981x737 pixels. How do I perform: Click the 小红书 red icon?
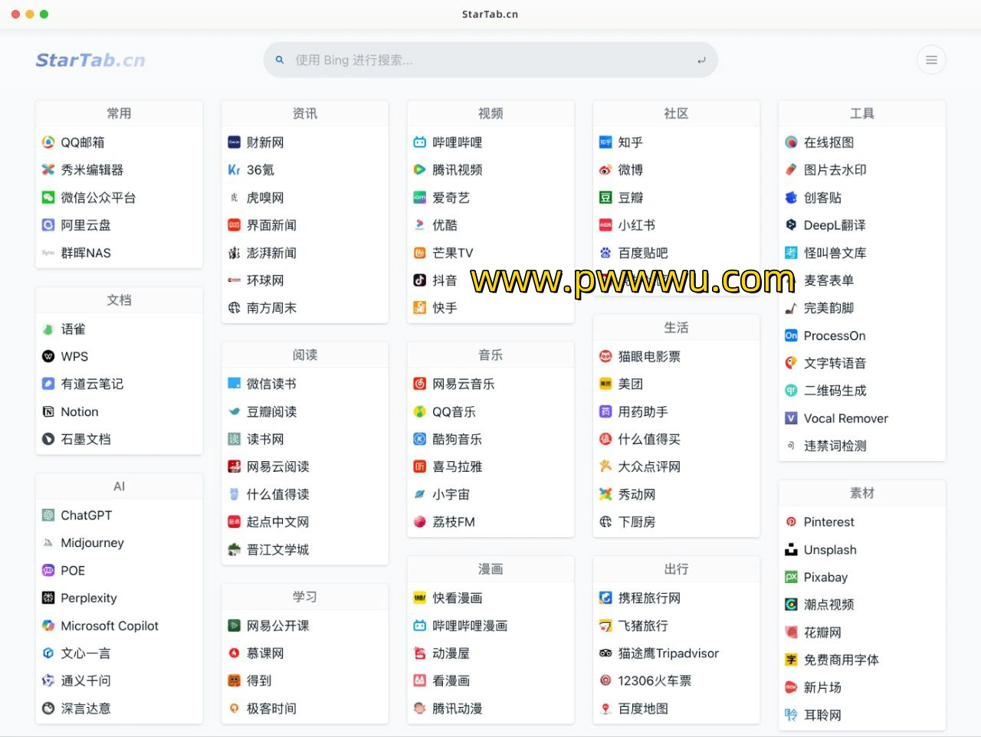(605, 225)
